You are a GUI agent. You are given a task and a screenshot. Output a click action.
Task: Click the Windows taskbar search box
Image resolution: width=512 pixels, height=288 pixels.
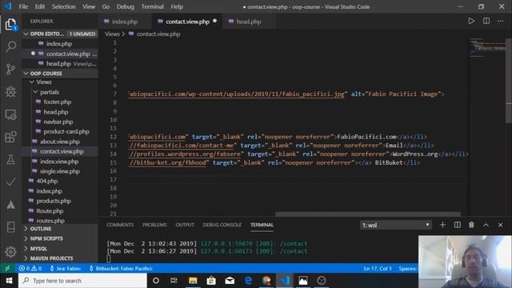(x=82, y=281)
